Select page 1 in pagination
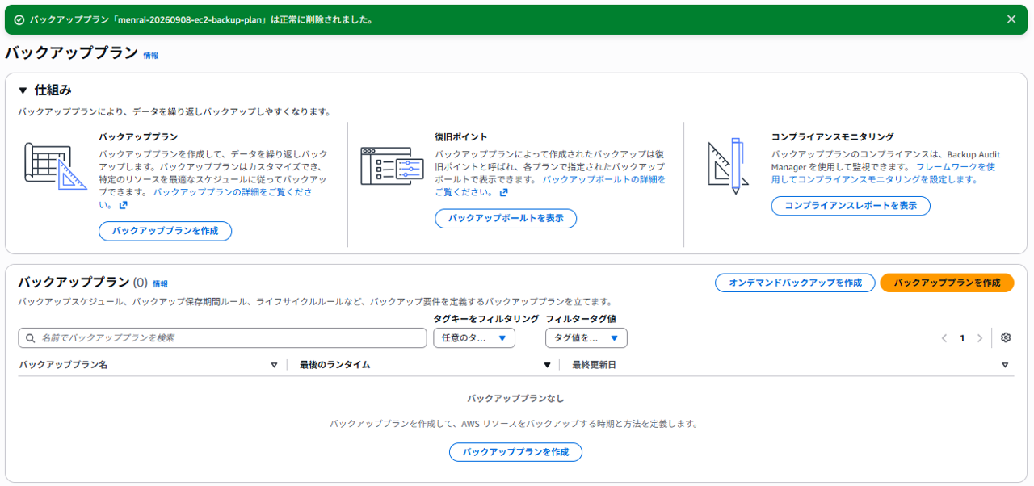The height and width of the screenshot is (486, 1034). 962,338
